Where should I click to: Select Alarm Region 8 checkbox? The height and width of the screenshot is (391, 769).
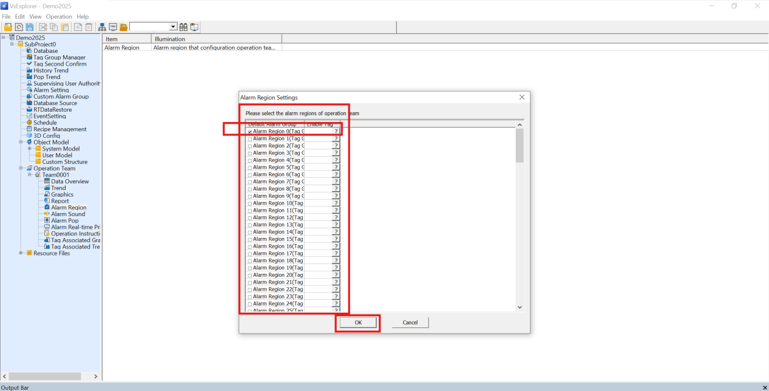pyautogui.click(x=250, y=189)
